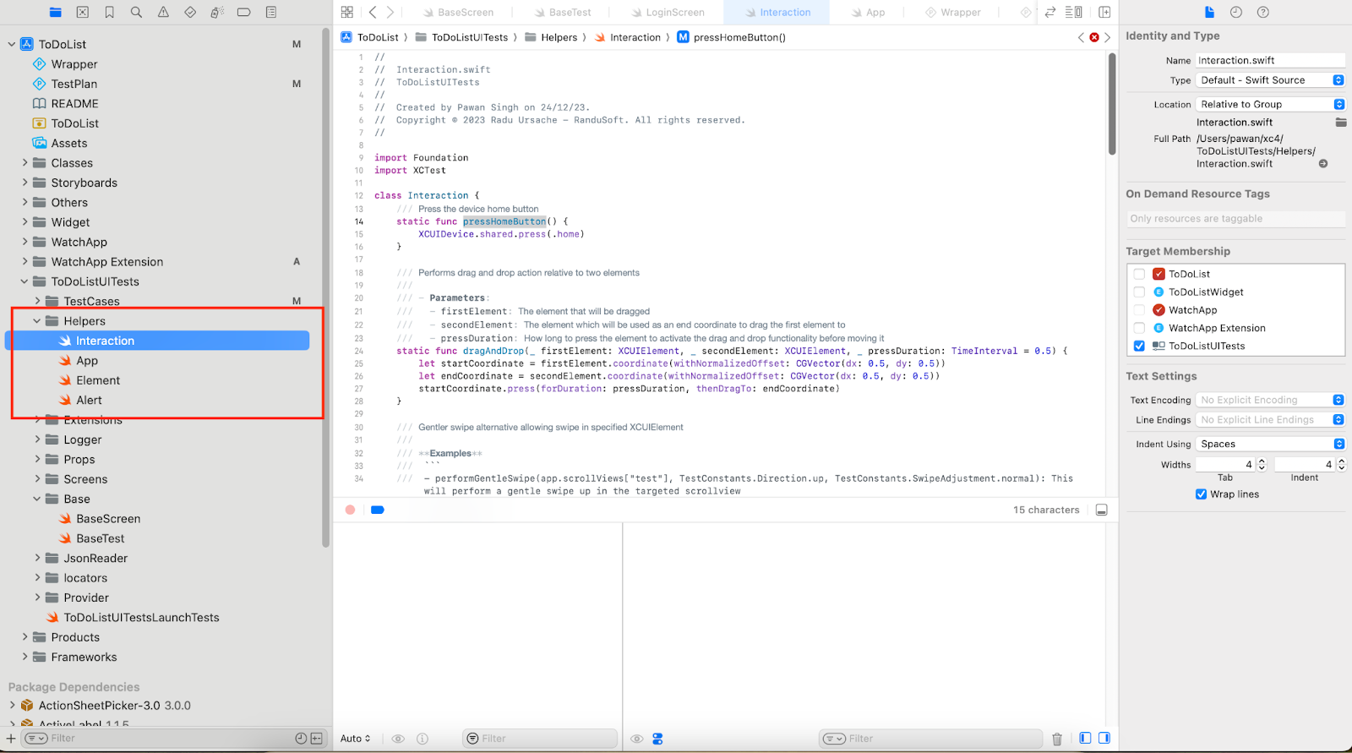Viewport: 1352px width, 753px height.
Task: Click the red error indicator in jump bar
Action: 1094,37
